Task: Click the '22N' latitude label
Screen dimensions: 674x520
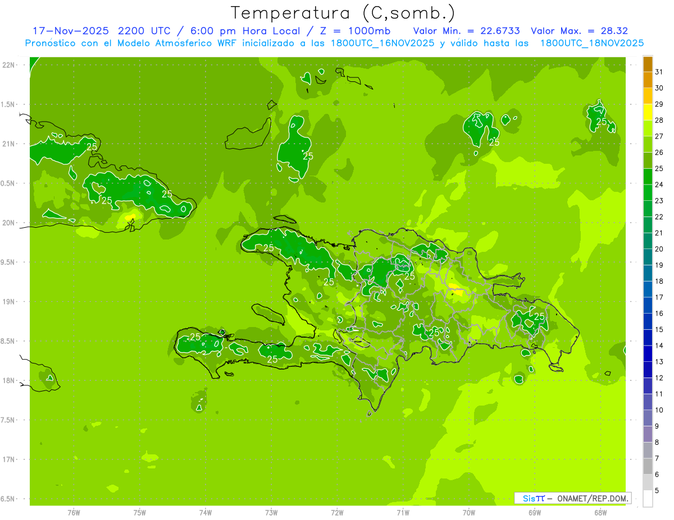Action: (9, 65)
